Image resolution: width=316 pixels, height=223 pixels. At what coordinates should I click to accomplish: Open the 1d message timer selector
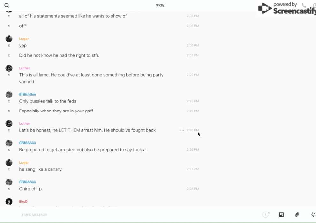266,215
